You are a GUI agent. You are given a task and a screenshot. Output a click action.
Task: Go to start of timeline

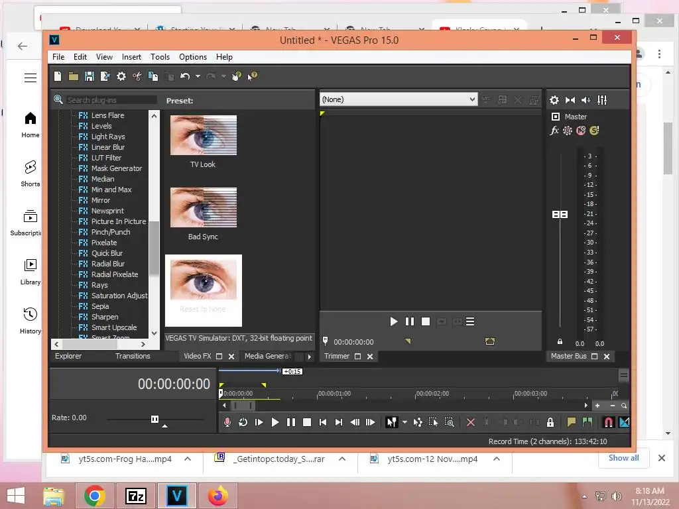tap(323, 422)
